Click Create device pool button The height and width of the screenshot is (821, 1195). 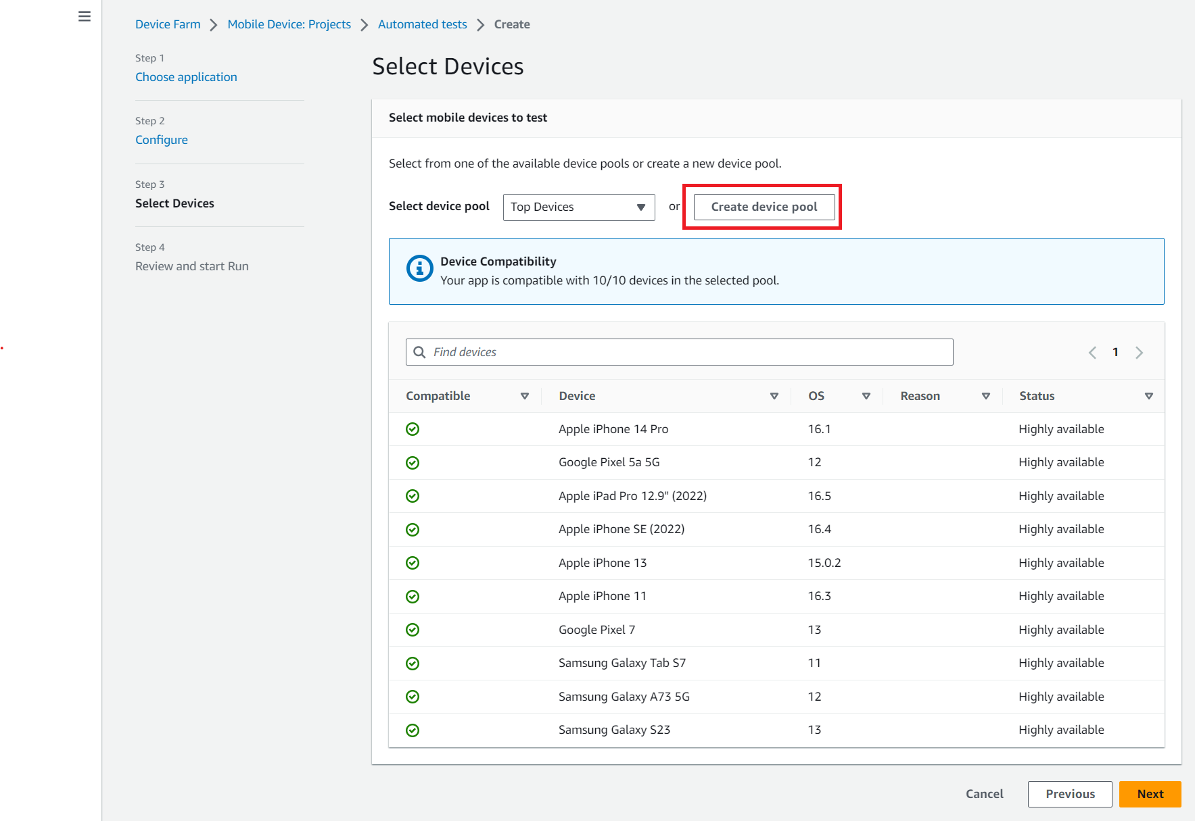764,207
